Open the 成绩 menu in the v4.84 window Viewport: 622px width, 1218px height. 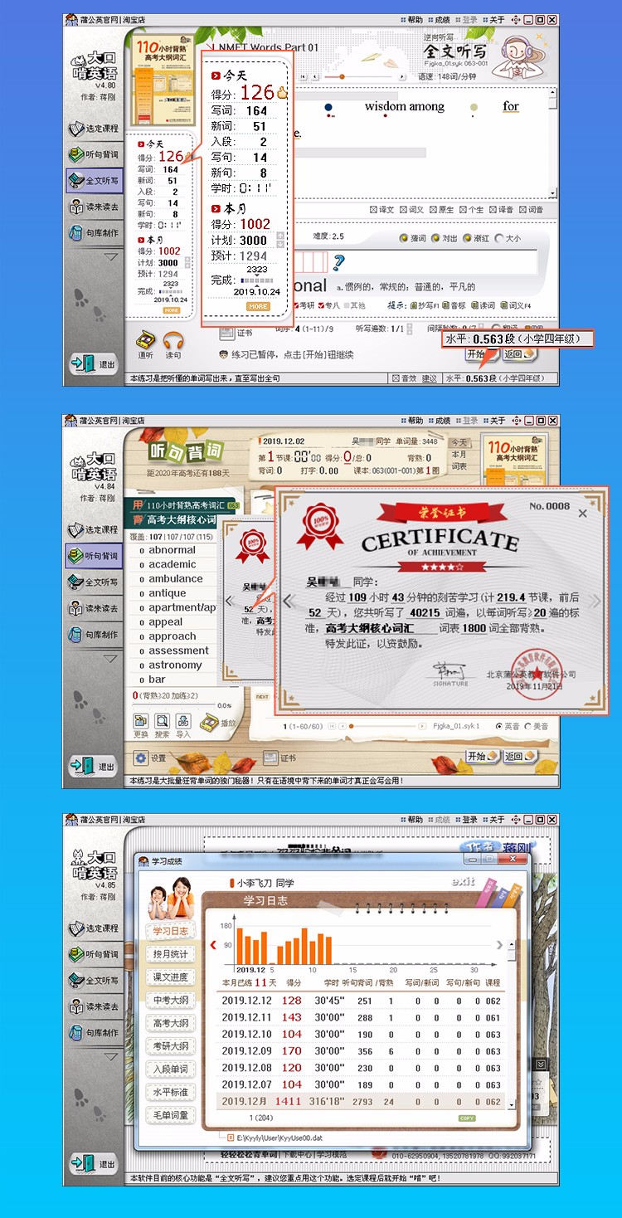(x=438, y=421)
